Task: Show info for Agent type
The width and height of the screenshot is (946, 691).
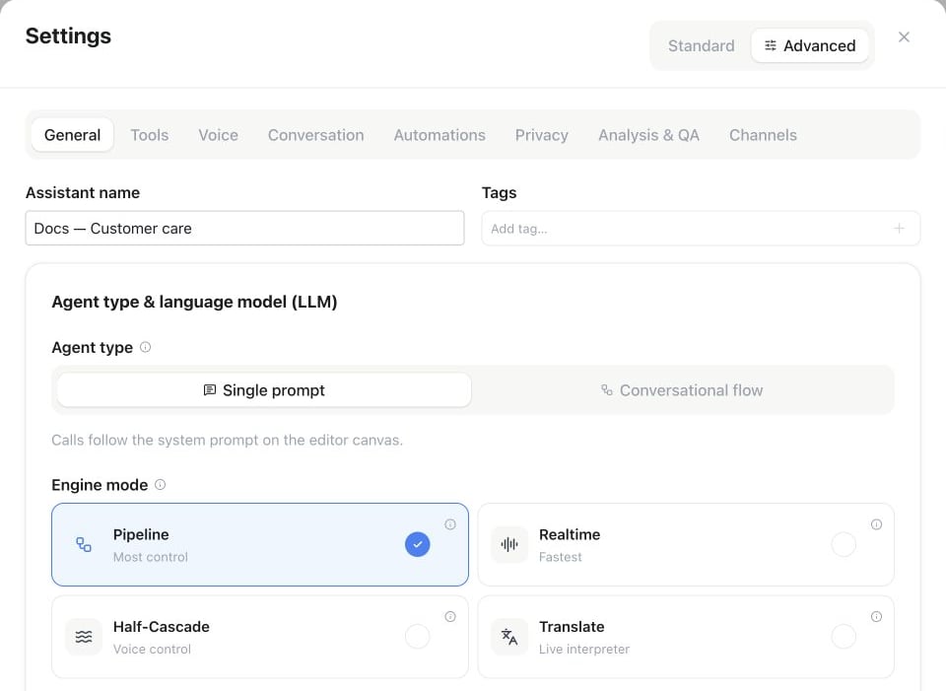Action: 146,347
